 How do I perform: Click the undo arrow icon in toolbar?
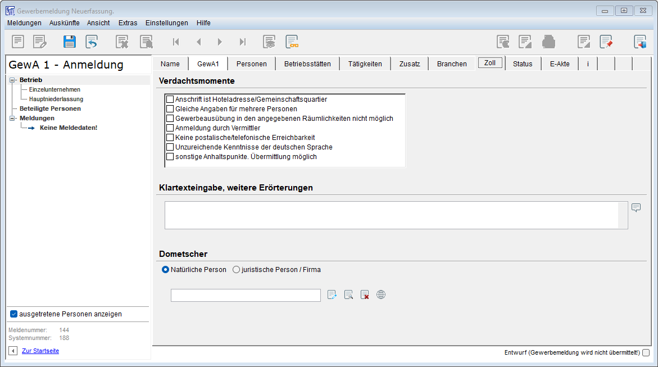pos(92,42)
